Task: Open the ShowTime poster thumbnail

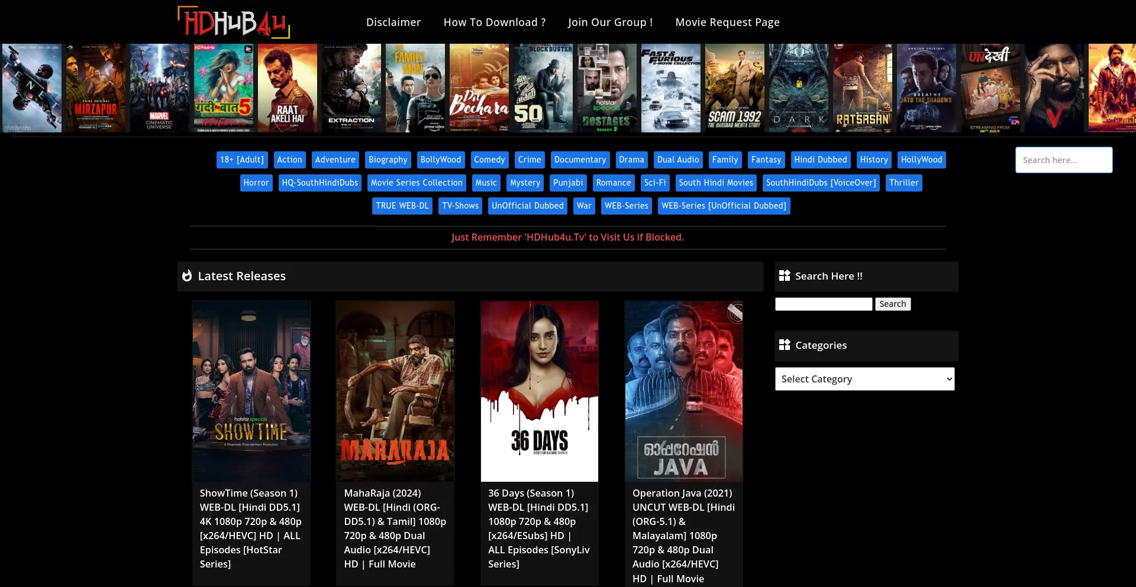Action: point(251,391)
